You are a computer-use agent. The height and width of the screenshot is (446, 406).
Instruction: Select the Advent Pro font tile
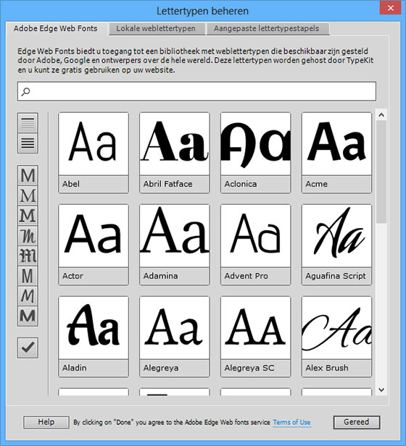click(x=256, y=244)
